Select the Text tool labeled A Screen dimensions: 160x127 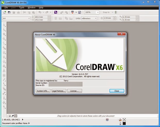pyautogui.click(x=4, y=71)
